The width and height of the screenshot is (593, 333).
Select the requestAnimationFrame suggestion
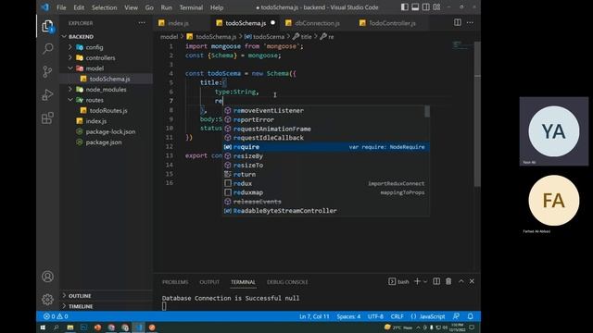click(326, 129)
